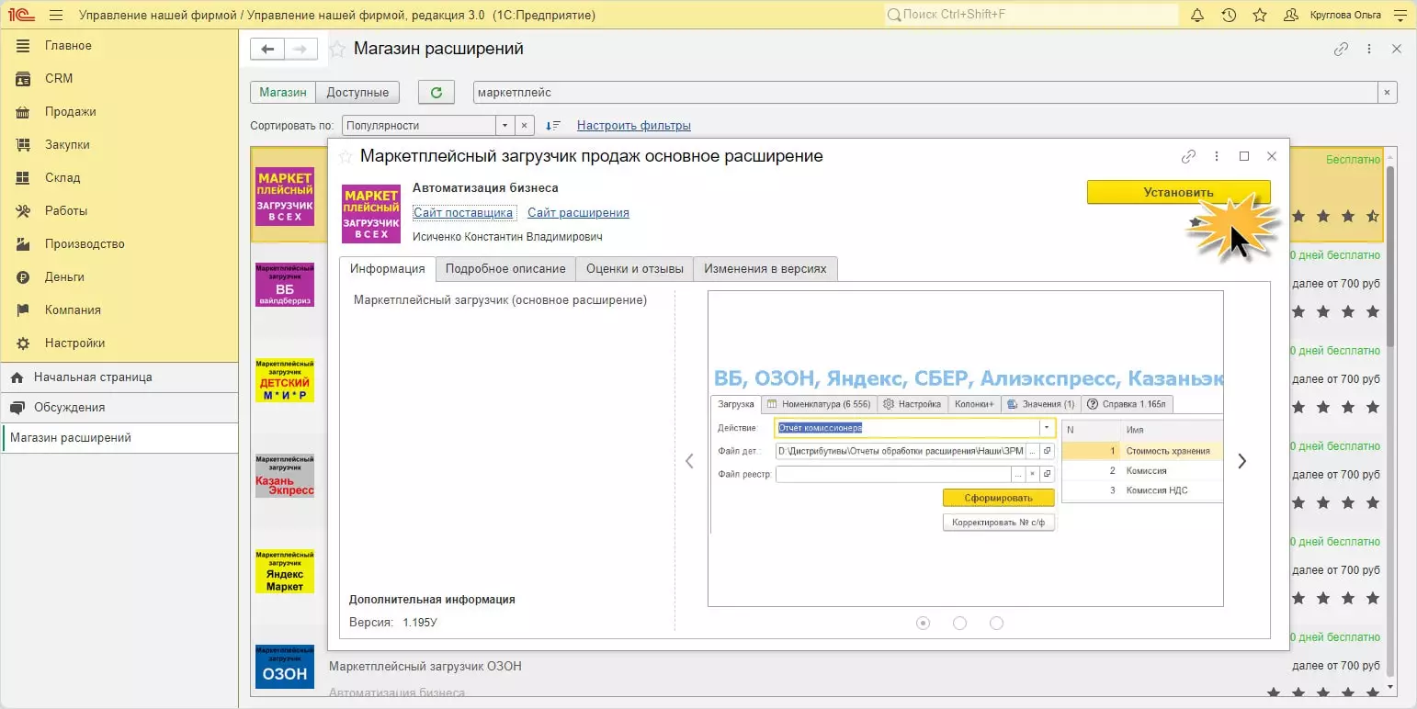
Task: Select the ОЗОН extension thumbnail
Action: [x=285, y=668]
